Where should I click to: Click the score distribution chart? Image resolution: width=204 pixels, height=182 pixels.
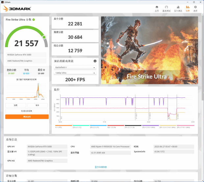tap(26, 91)
